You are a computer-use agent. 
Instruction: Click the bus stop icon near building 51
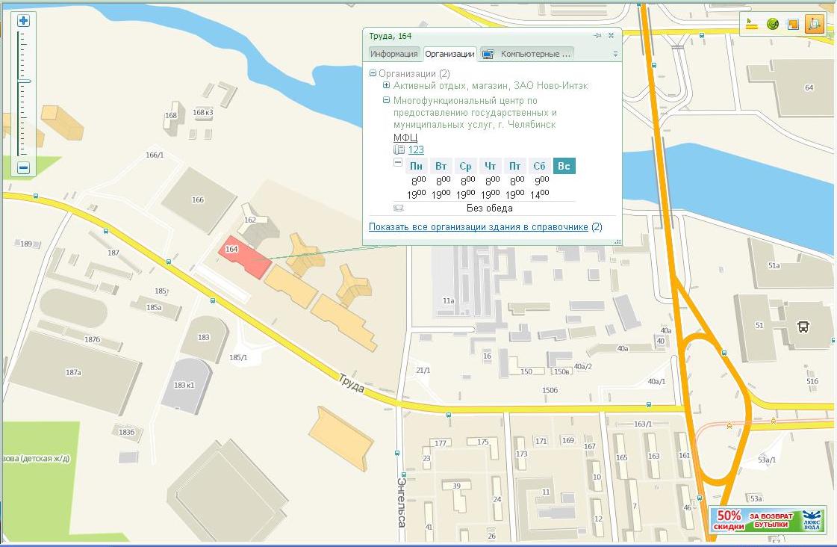803,326
